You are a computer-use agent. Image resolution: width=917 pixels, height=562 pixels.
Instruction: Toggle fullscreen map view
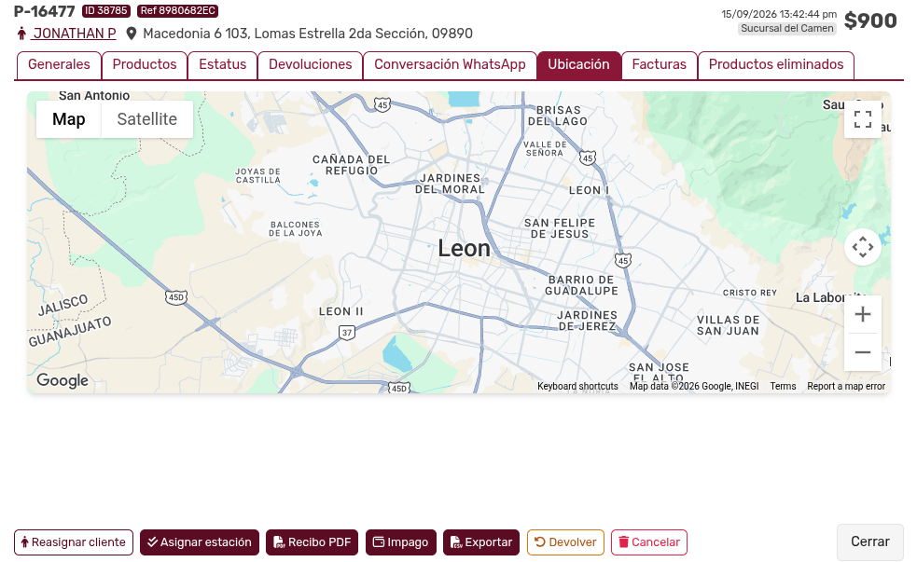click(x=863, y=119)
